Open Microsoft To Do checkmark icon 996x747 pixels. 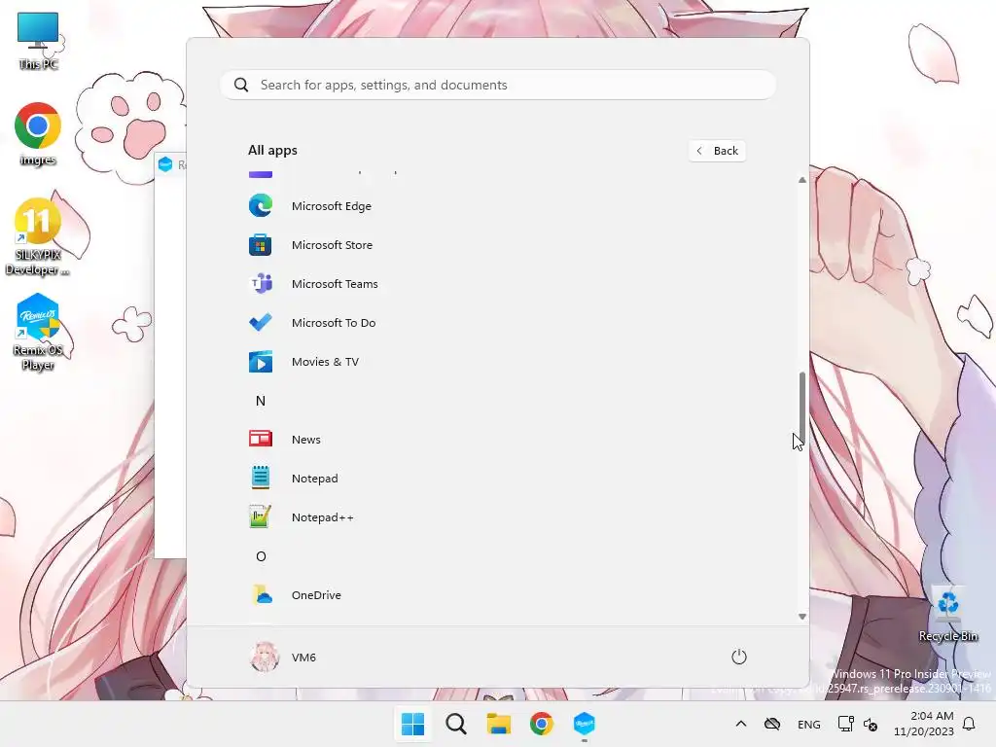click(x=261, y=323)
